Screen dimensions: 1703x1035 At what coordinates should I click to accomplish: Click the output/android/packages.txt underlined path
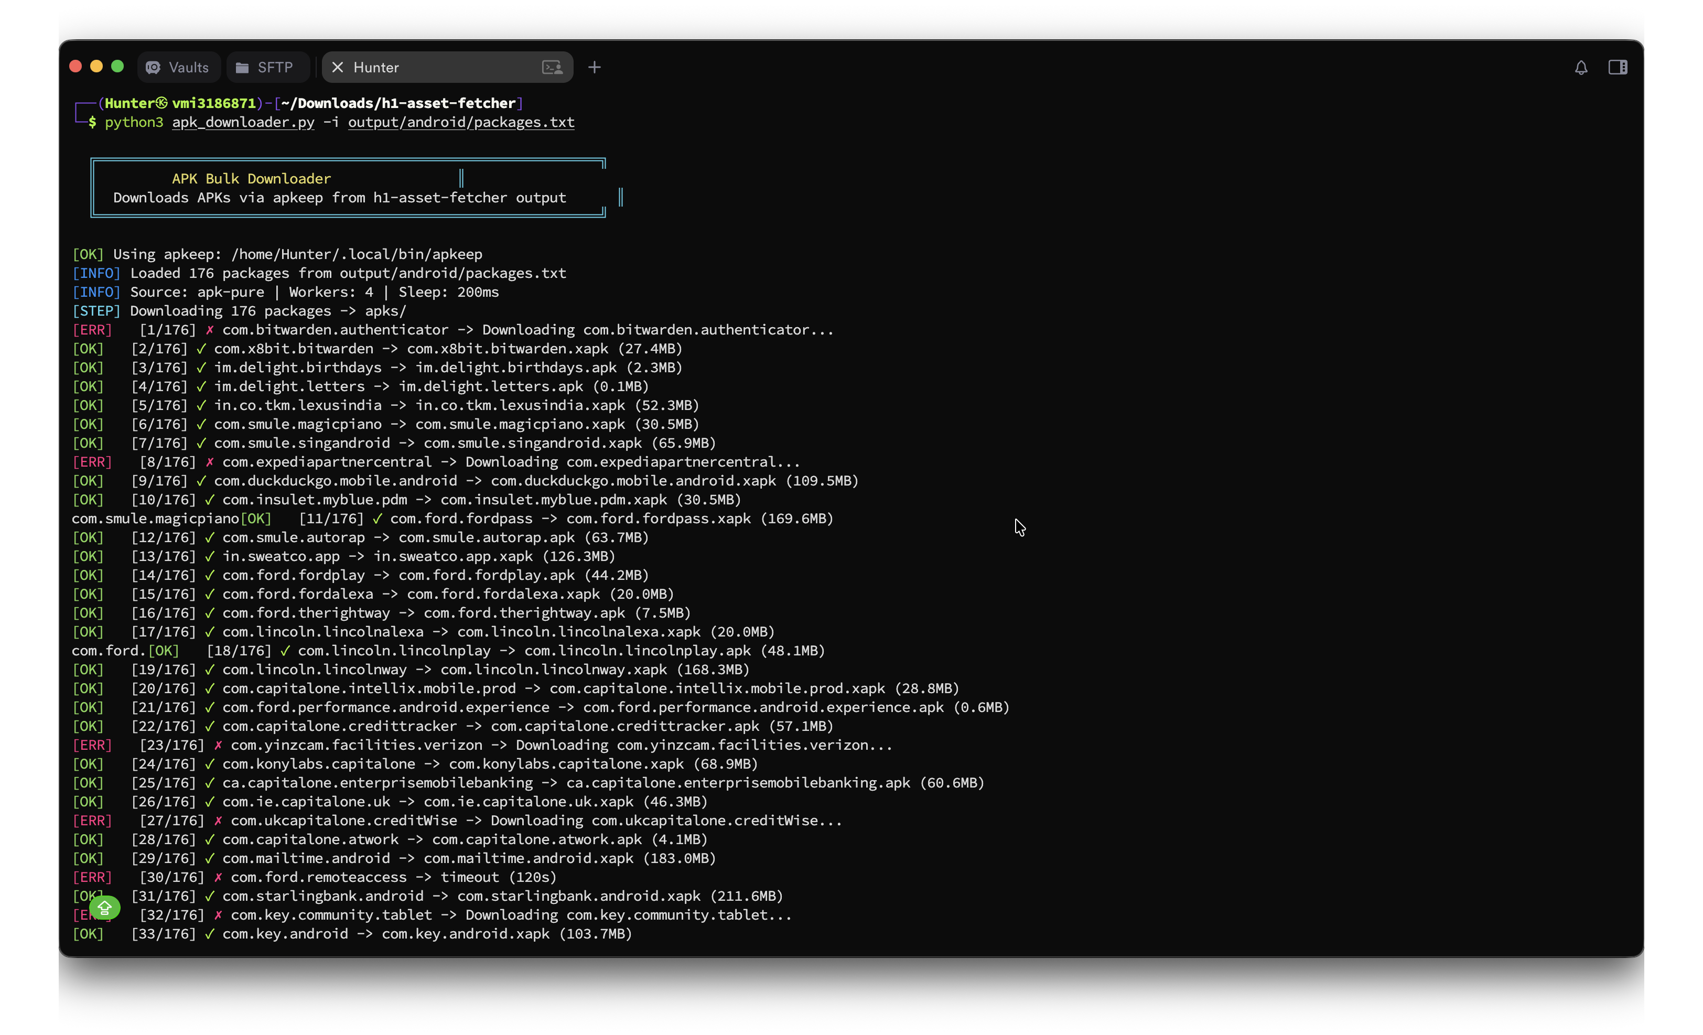tap(461, 122)
